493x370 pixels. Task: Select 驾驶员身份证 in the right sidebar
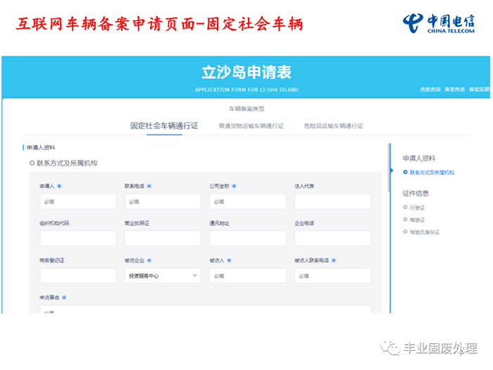click(x=424, y=232)
